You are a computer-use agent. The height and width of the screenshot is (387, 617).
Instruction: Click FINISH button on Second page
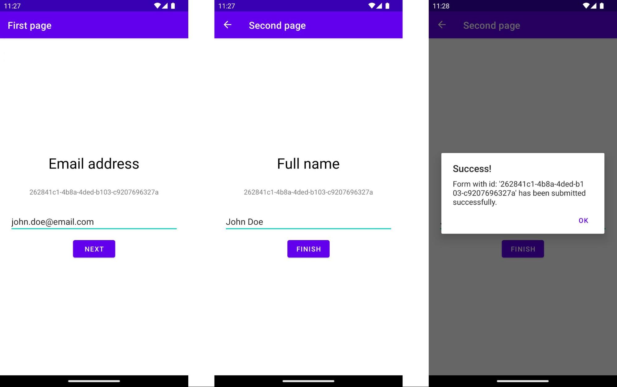[308, 249]
